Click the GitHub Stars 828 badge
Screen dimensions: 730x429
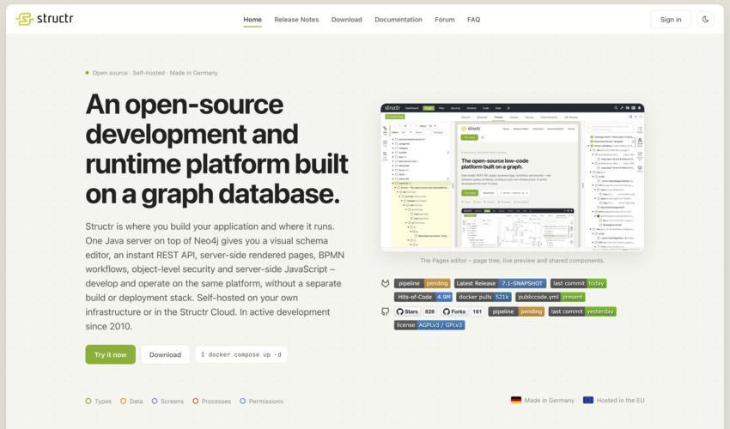416,311
